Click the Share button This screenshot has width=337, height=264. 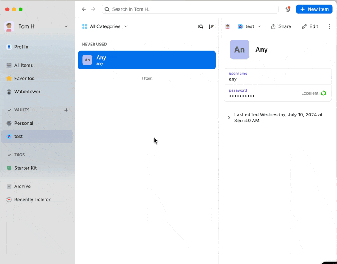point(281,26)
